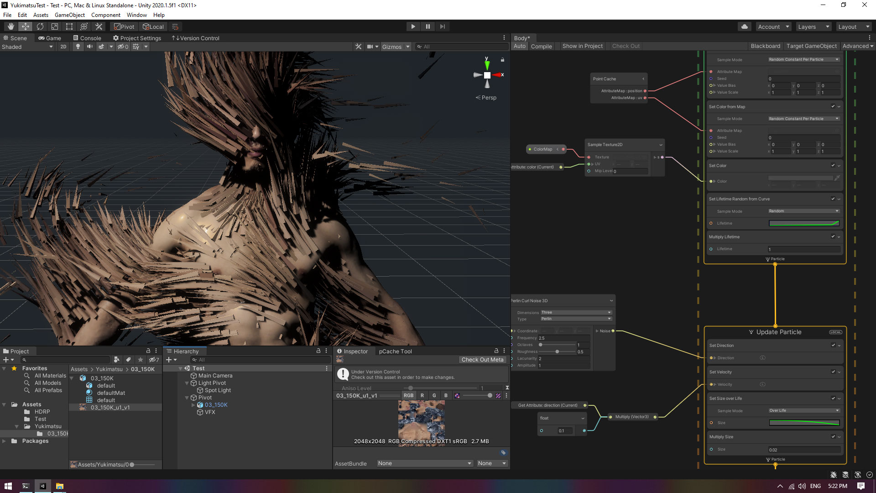Click the Compile button

(x=541, y=46)
